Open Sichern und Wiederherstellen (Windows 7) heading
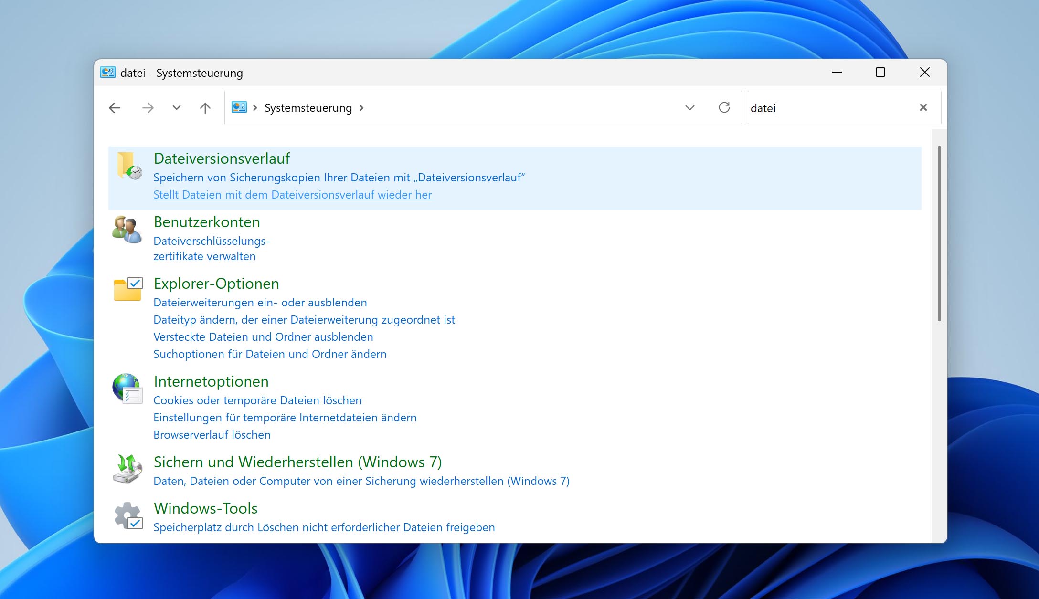Screen dimensions: 1039x599 (x=297, y=462)
